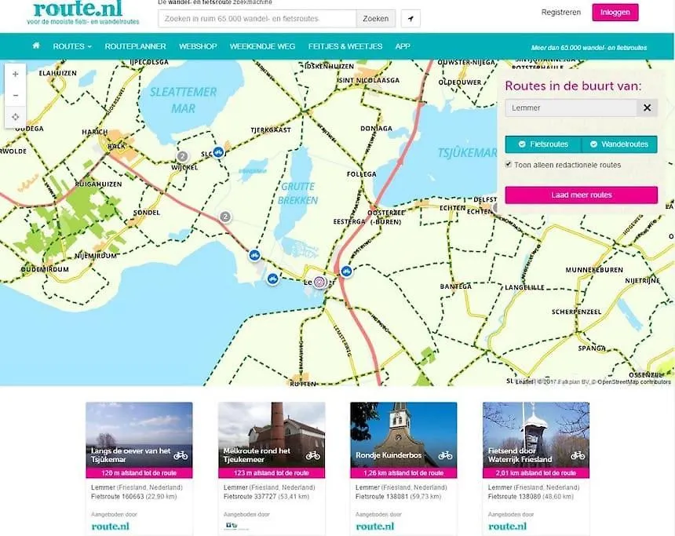Click the TSJÛKEMAR lake label on map
The width and height of the screenshot is (675, 536).
[467, 153]
